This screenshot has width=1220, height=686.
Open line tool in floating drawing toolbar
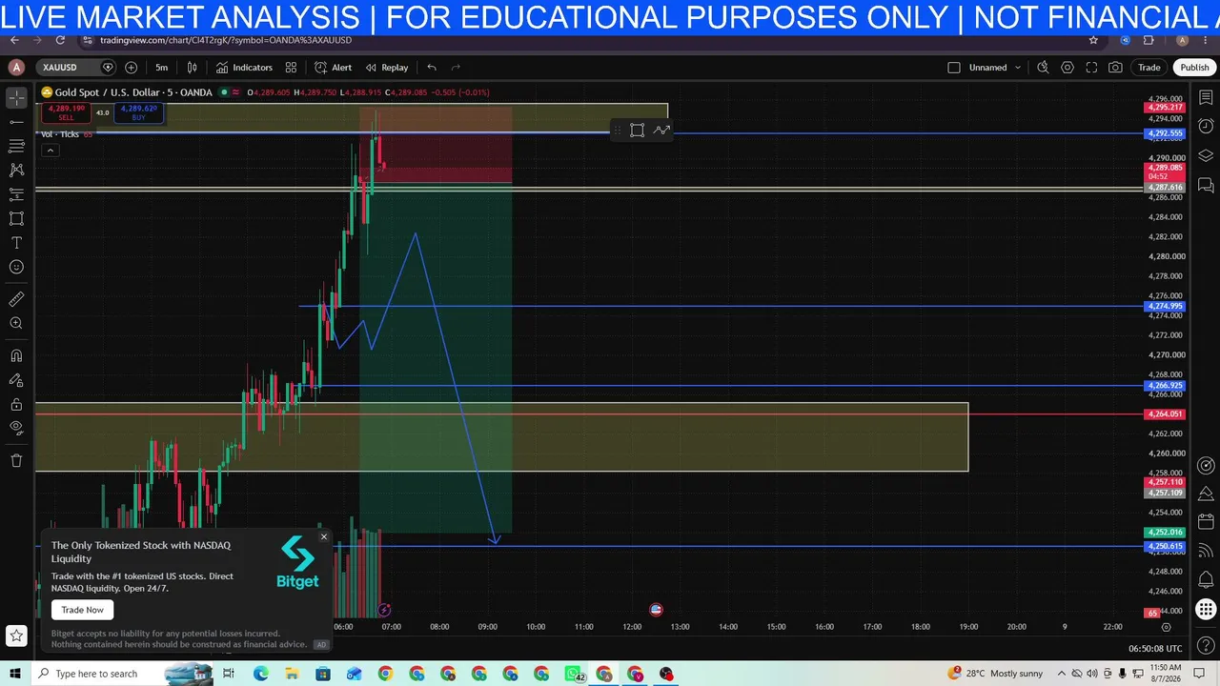click(661, 131)
